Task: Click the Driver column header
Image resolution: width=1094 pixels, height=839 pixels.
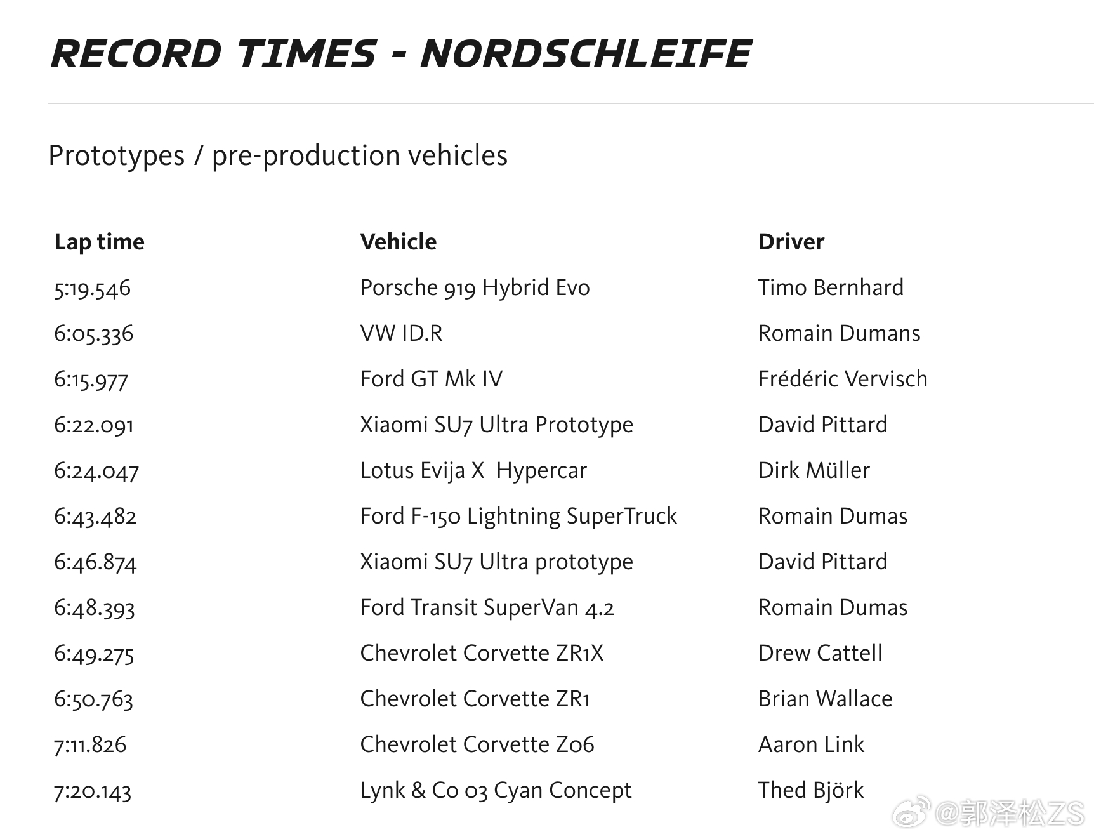Action: 791,242
